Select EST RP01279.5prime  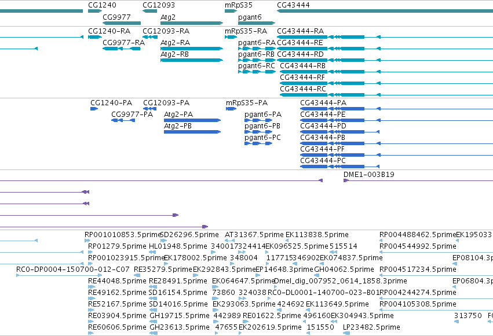pyautogui.click(x=117, y=246)
